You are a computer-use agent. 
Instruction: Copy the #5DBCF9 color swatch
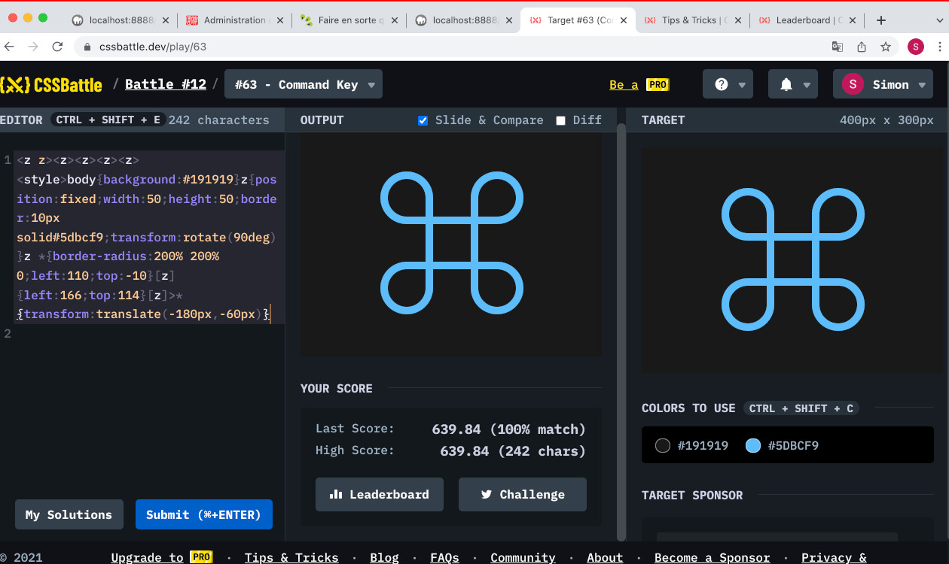782,445
